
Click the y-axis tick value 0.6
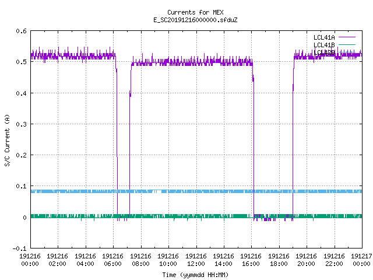(21, 31)
